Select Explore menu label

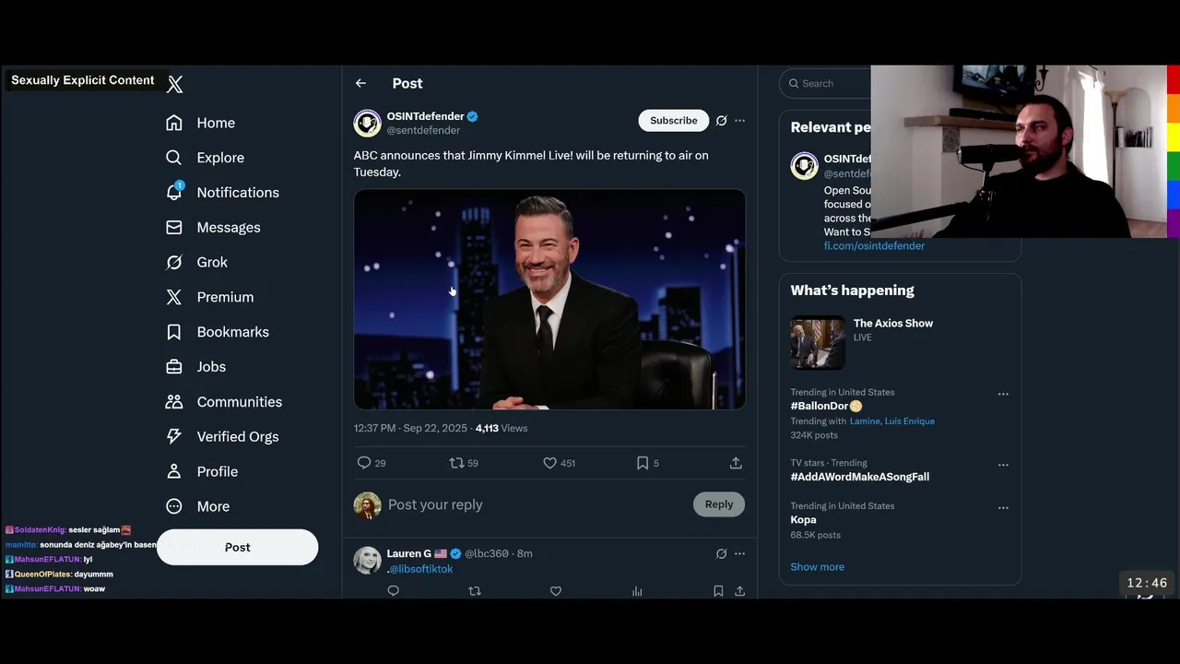point(220,158)
